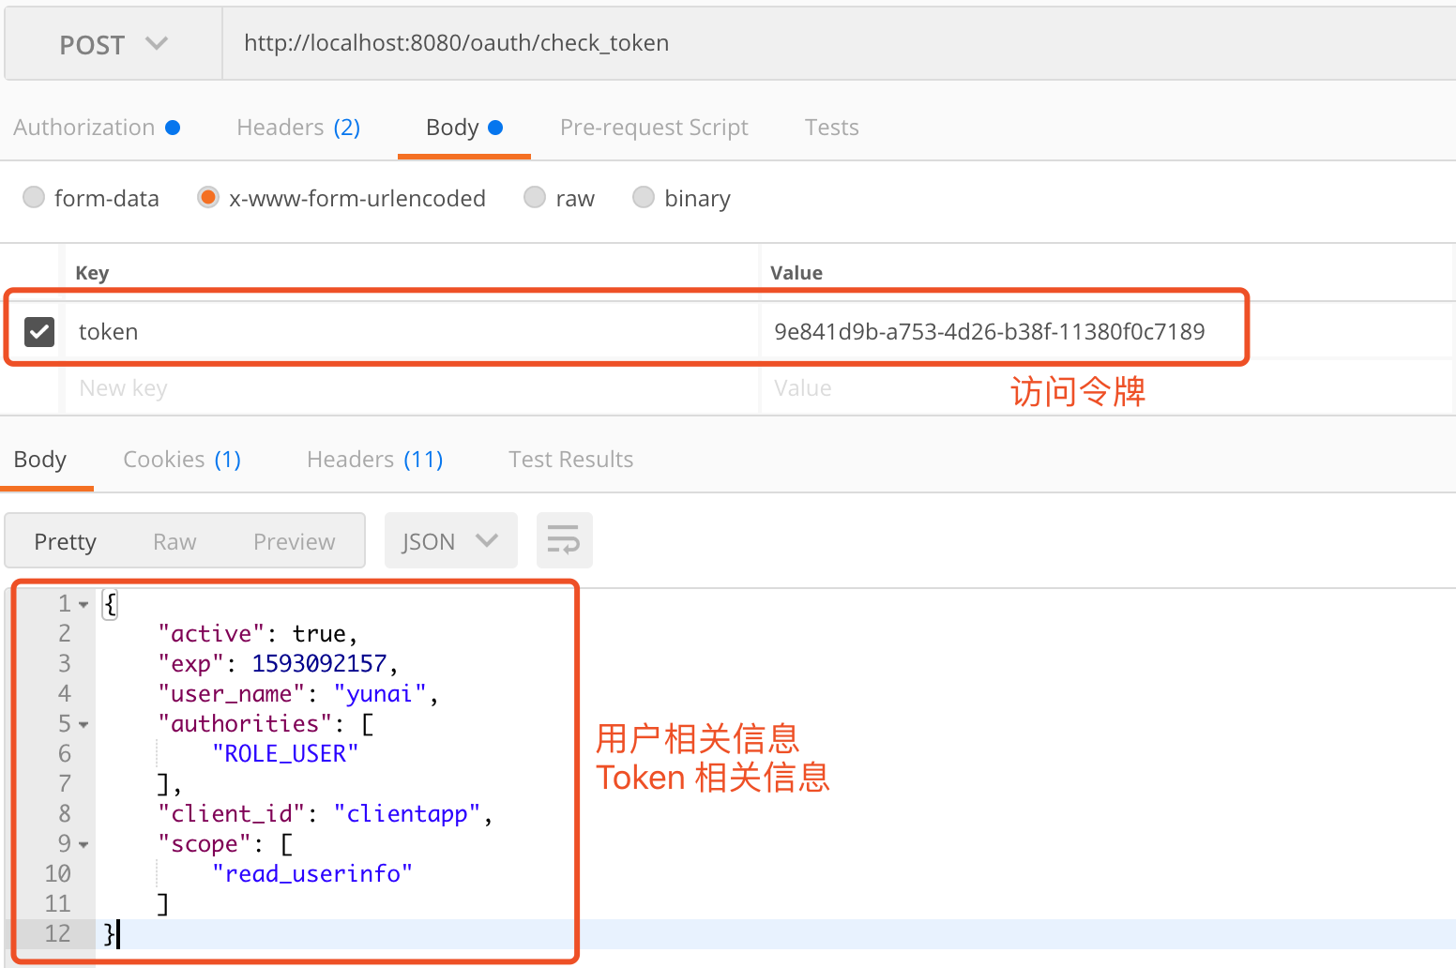1456x968 pixels.
Task: Open the JSON format dropdown
Action: click(x=450, y=541)
